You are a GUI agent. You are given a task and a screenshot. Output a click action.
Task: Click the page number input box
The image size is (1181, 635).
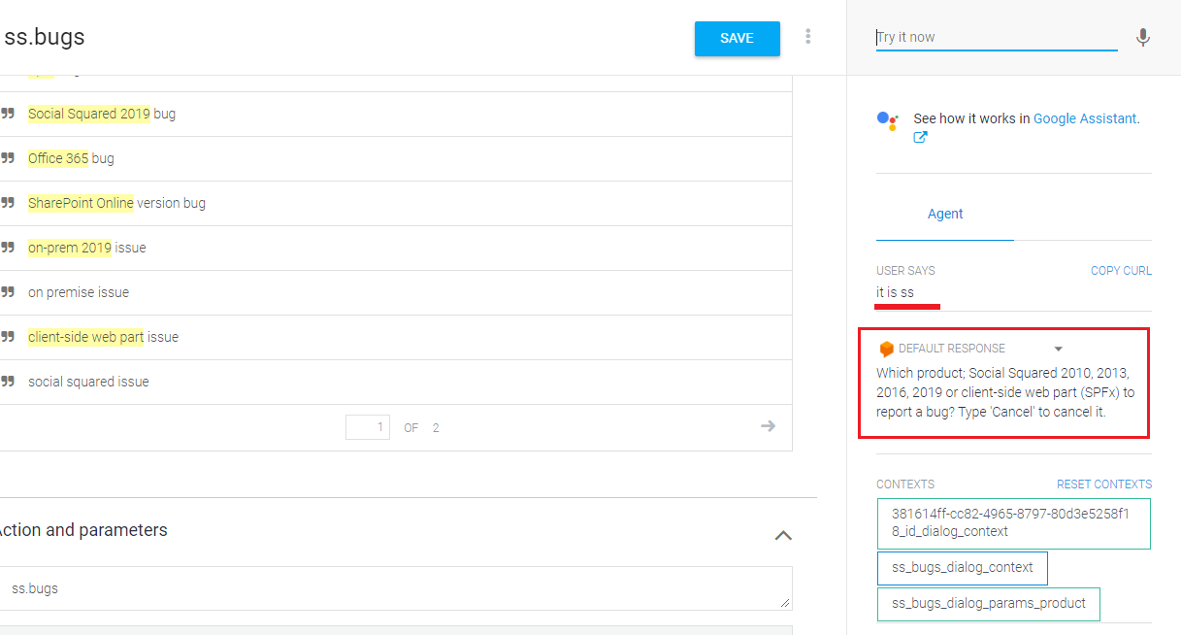(367, 427)
